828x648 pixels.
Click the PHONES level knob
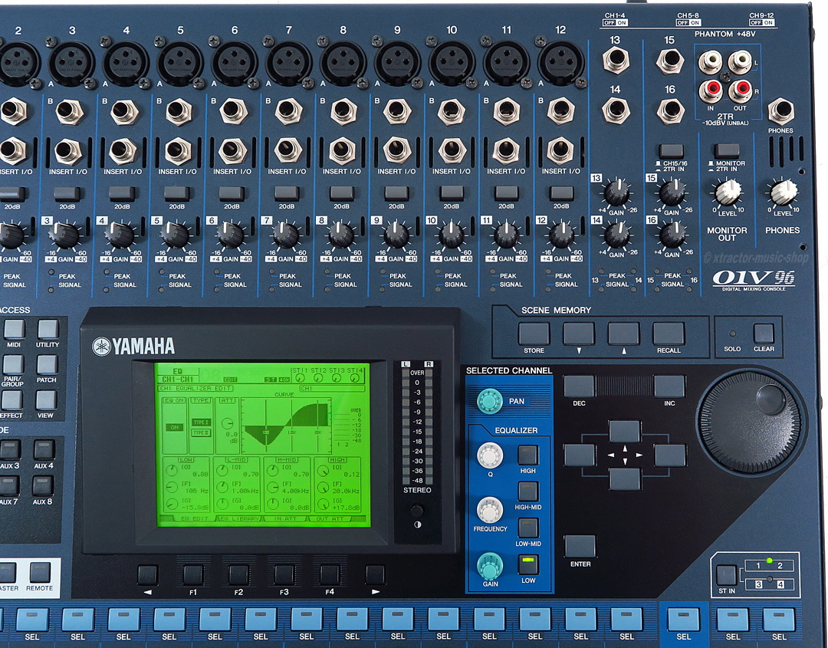coord(783,192)
